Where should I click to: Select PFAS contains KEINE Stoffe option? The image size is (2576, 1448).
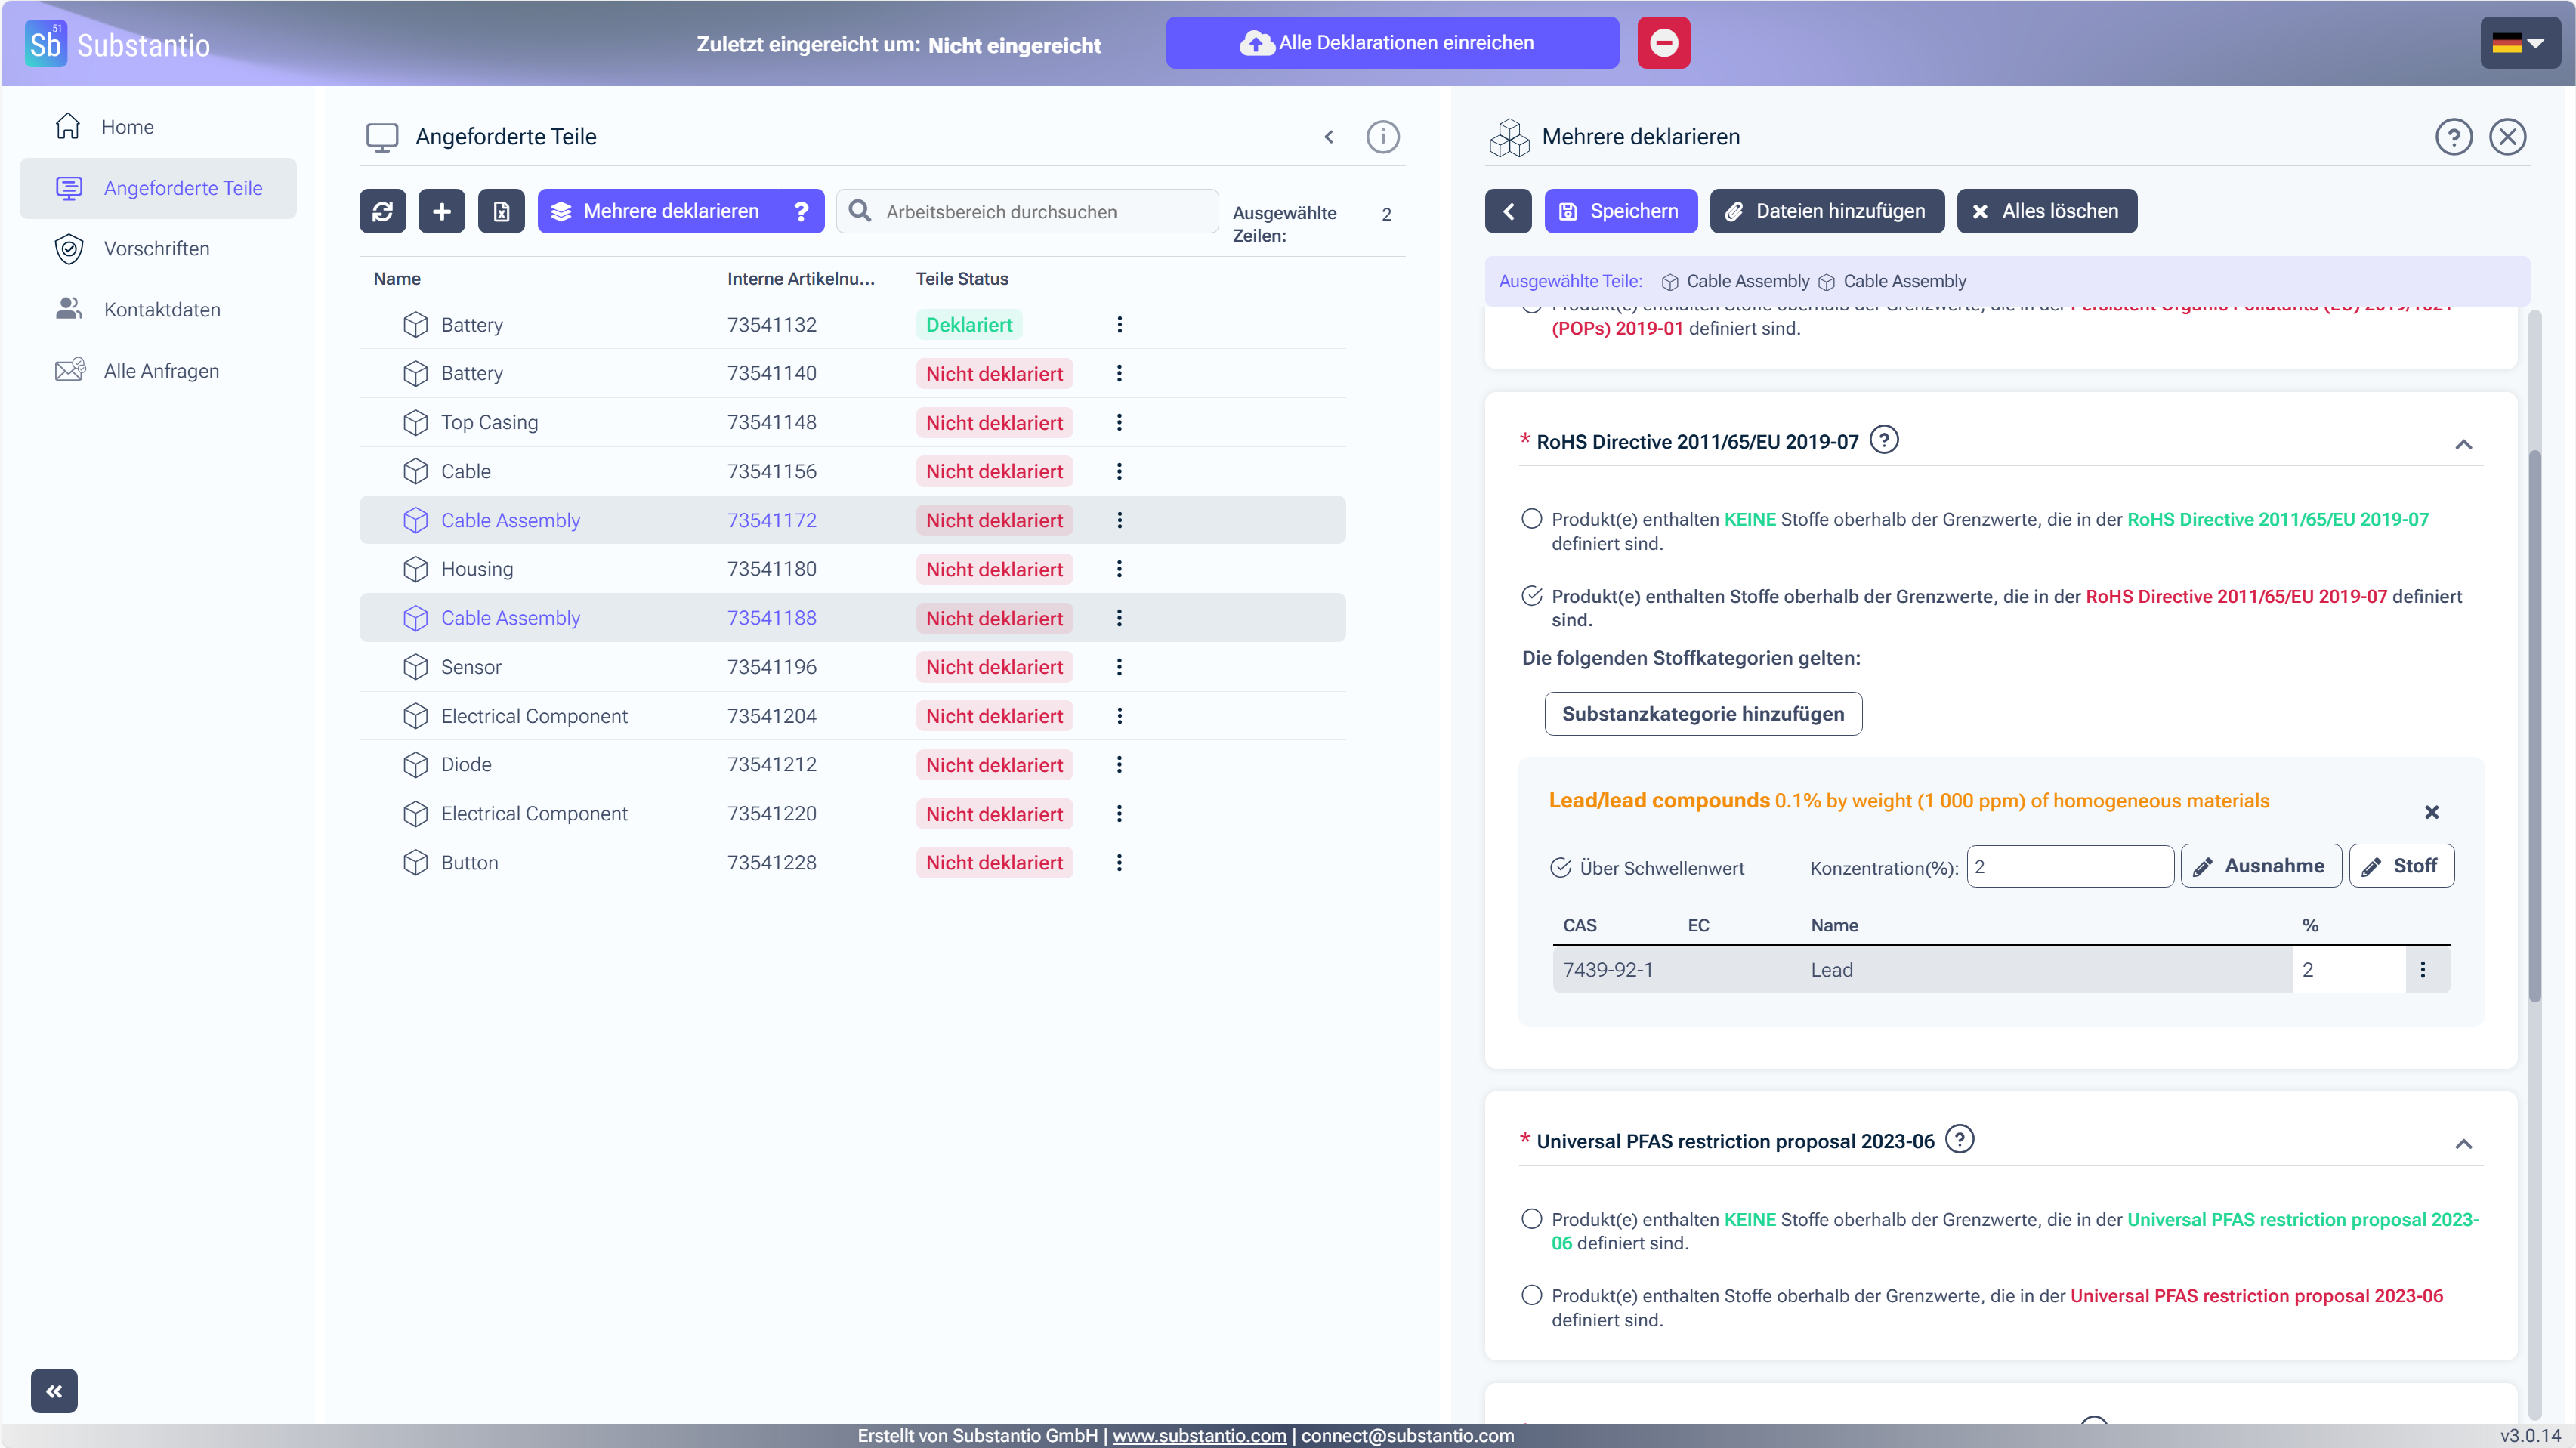pyautogui.click(x=1531, y=1219)
